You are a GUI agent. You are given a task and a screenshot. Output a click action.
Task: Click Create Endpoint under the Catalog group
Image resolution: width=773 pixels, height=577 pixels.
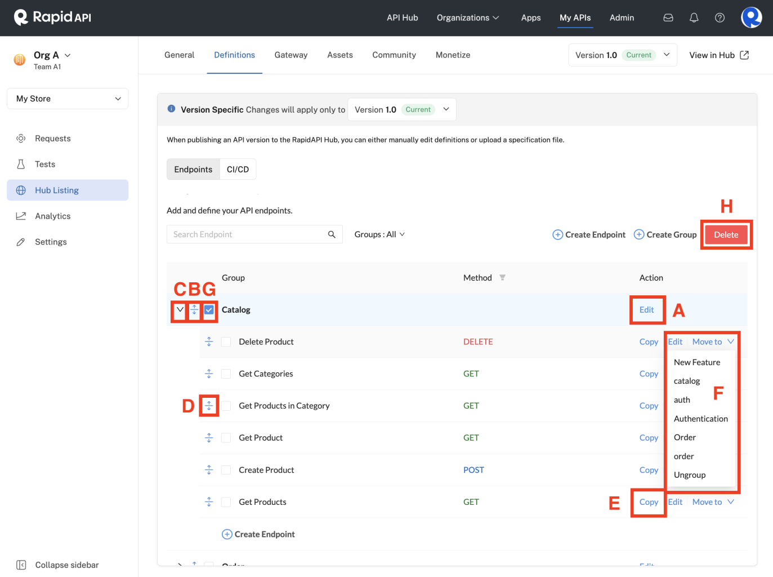[258, 534]
